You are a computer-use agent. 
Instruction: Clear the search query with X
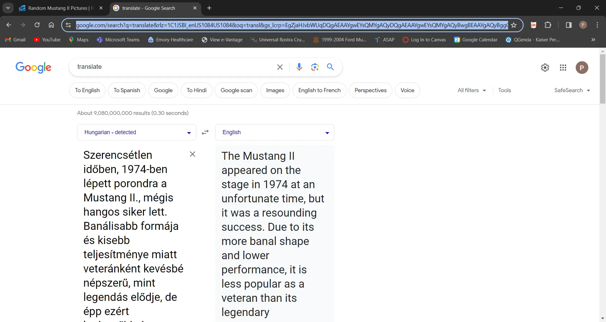tap(280, 67)
